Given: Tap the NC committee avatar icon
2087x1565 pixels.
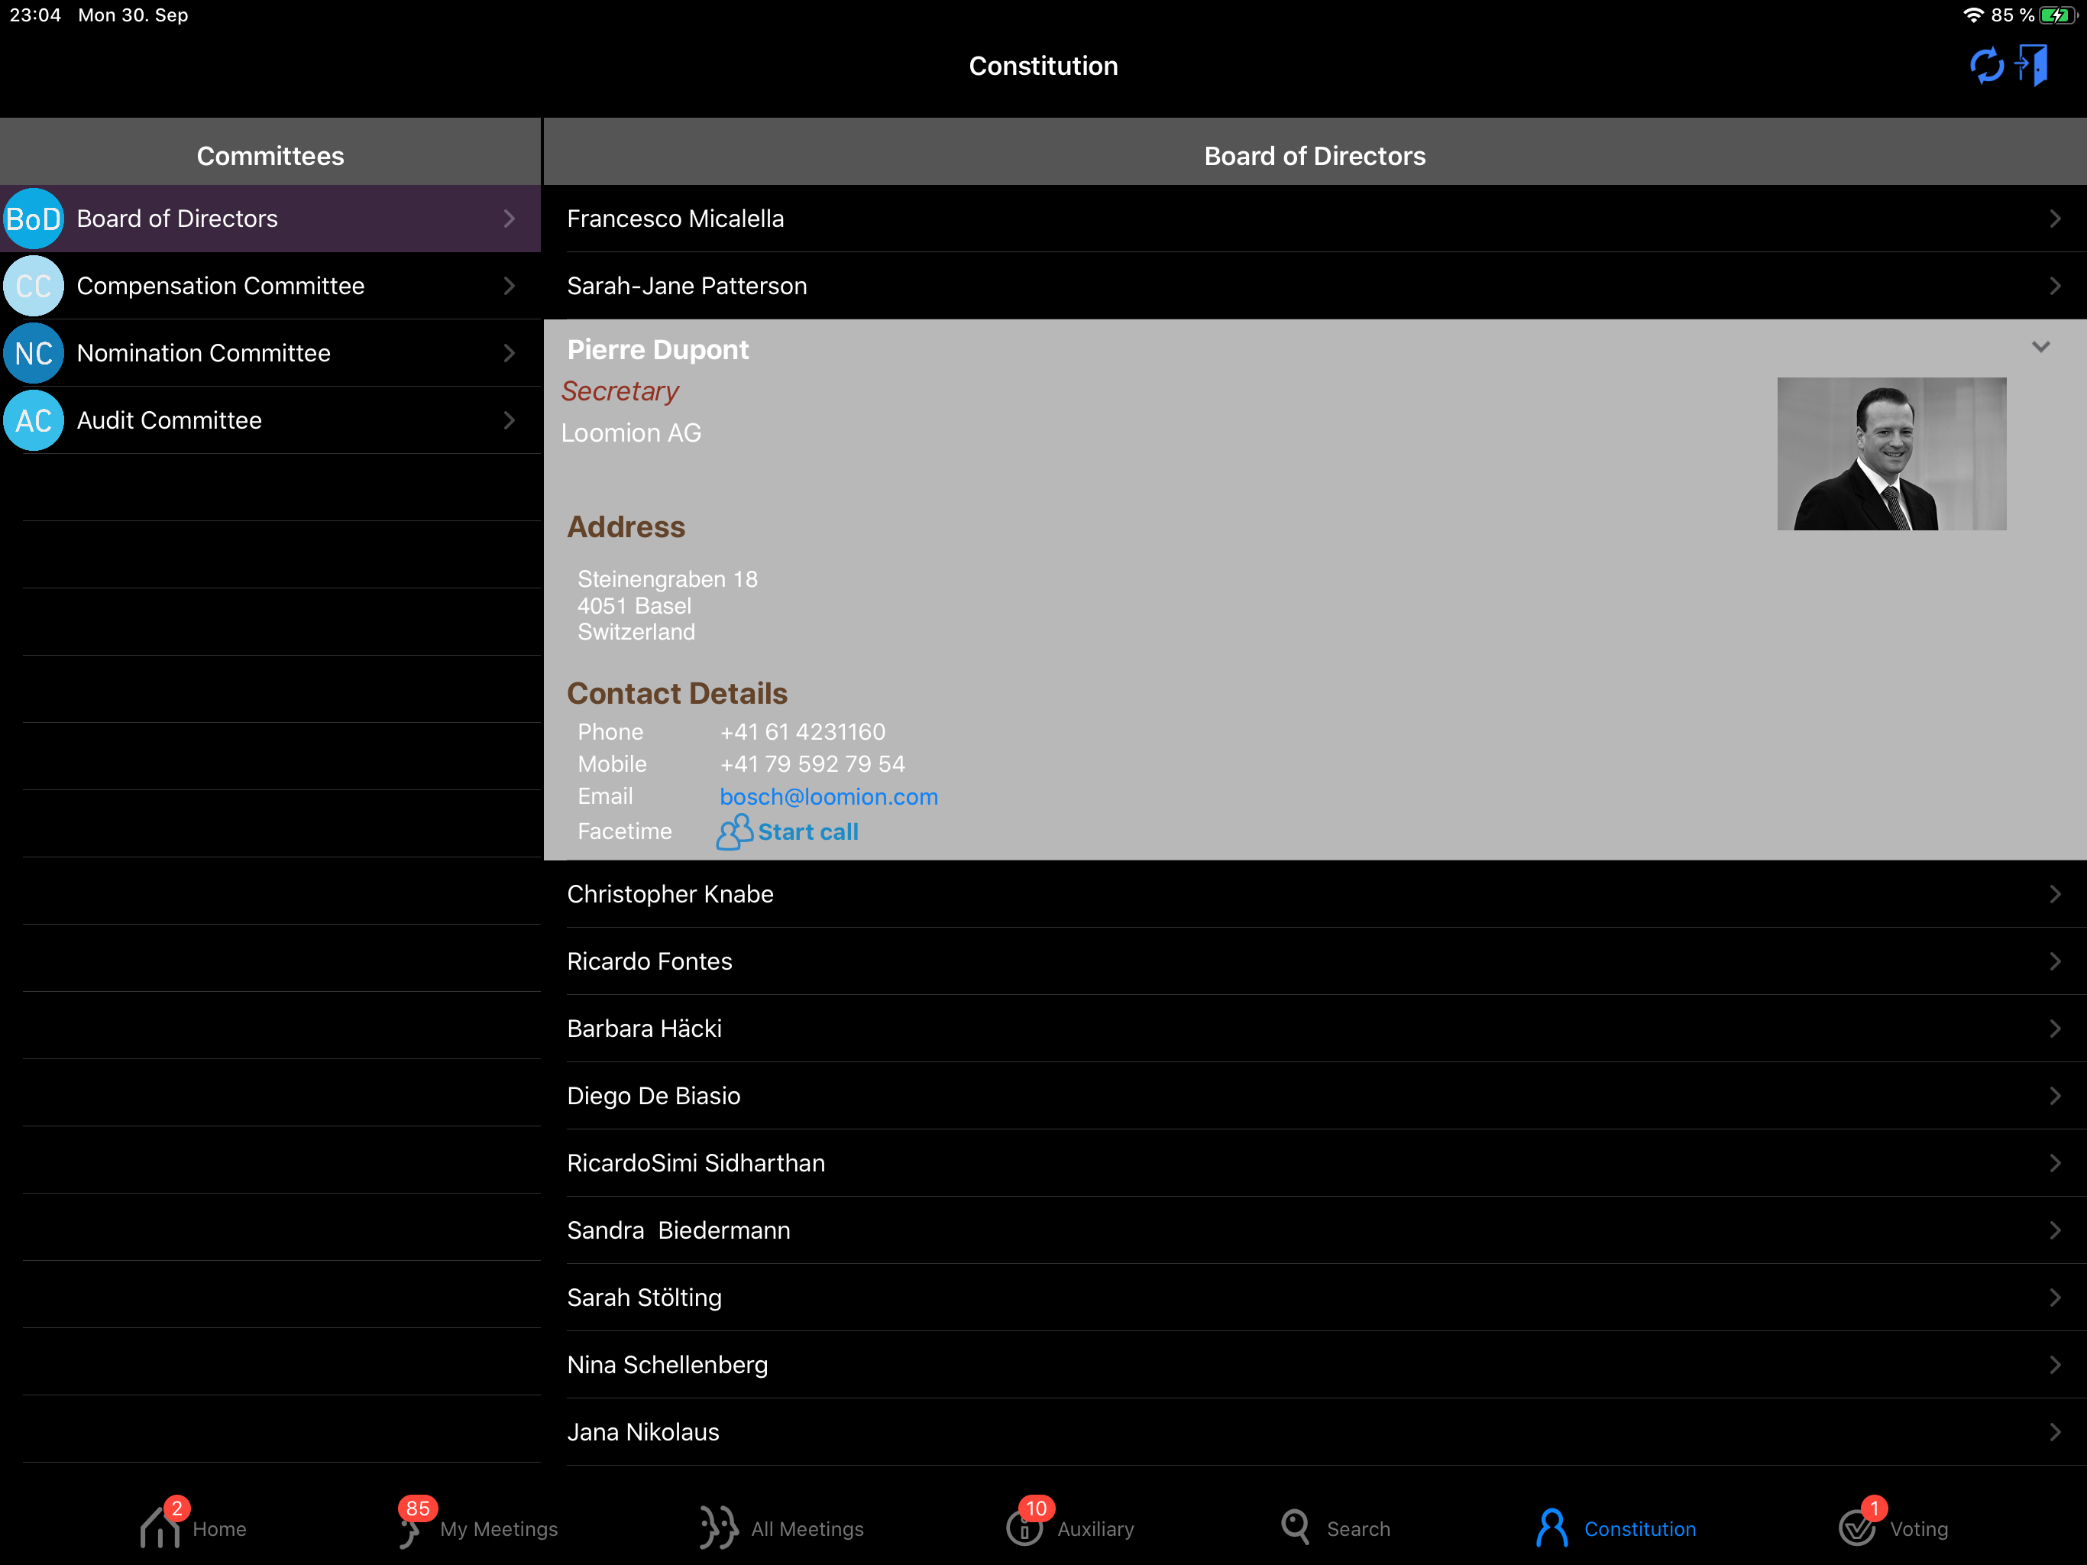Looking at the screenshot, I should [34, 353].
